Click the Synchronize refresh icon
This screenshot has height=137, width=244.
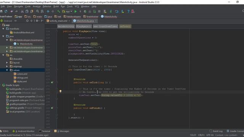[6, 11]
